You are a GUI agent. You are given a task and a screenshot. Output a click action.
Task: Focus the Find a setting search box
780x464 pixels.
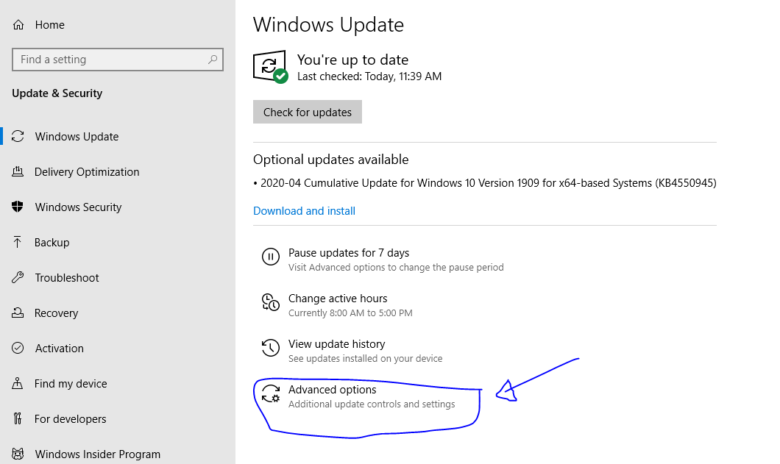118,60
